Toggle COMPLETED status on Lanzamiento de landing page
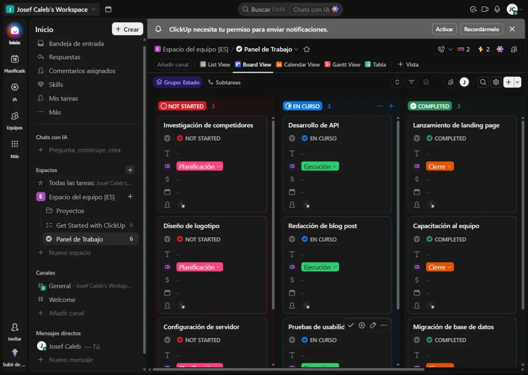Screen dimensions: 528x375 (x=446, y=138)
